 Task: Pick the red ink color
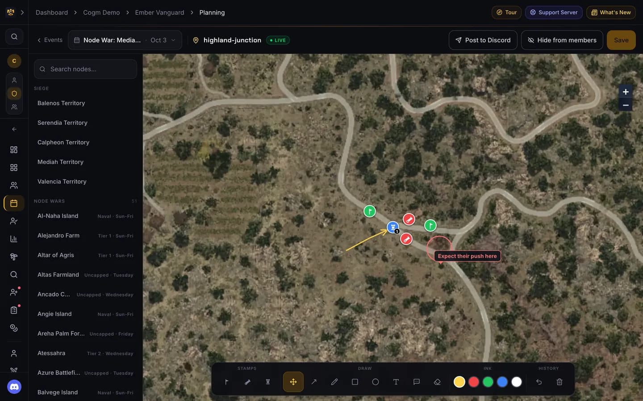coord(474,382)
